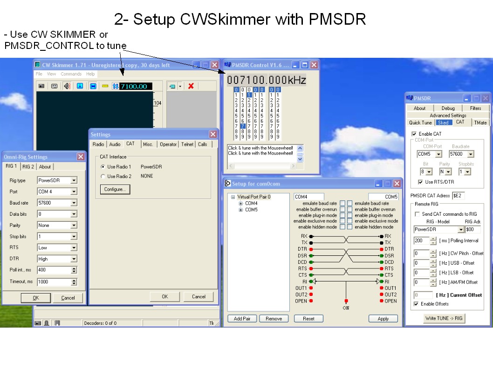Click the red RTS pin on COM5 side
This screenshot has height=370, width=493.
coord(382,268)
